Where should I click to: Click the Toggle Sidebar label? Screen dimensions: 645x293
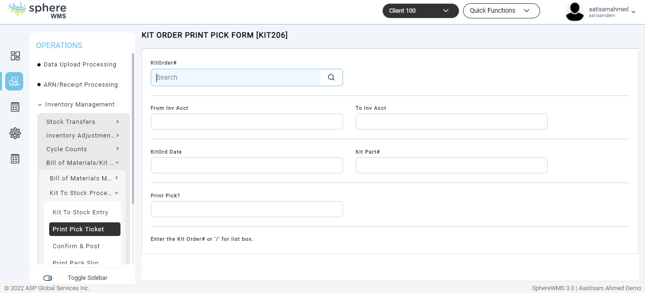coord(87,278)
